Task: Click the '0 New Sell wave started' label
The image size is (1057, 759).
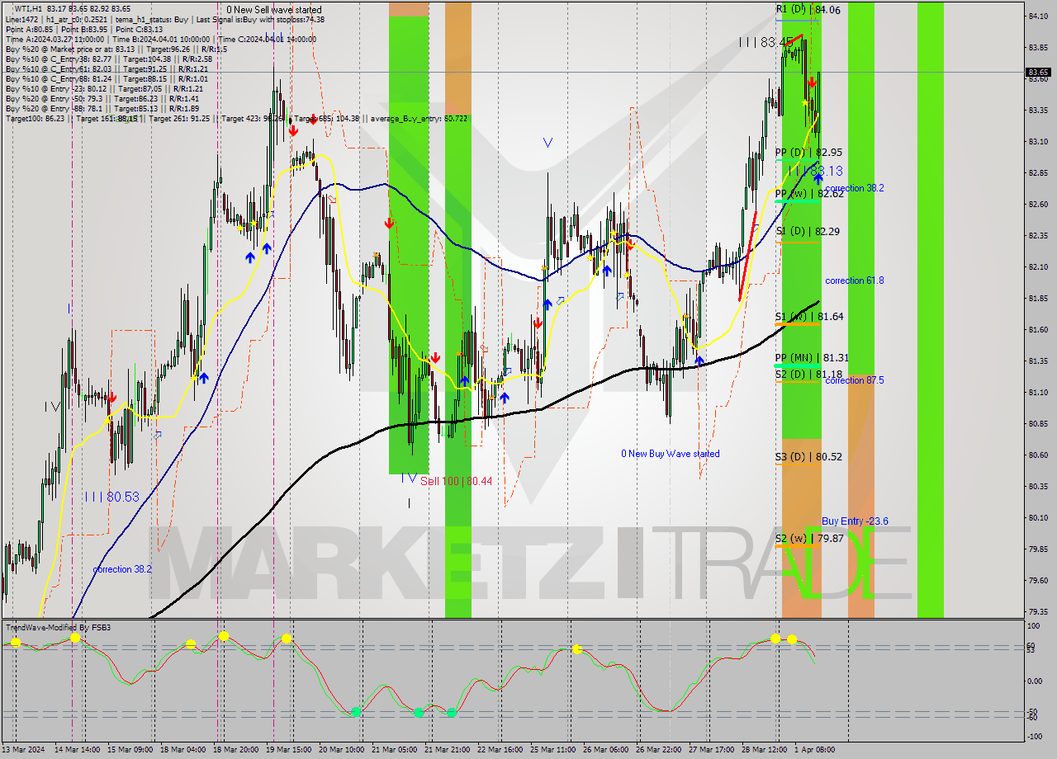Action: point(274,10)
